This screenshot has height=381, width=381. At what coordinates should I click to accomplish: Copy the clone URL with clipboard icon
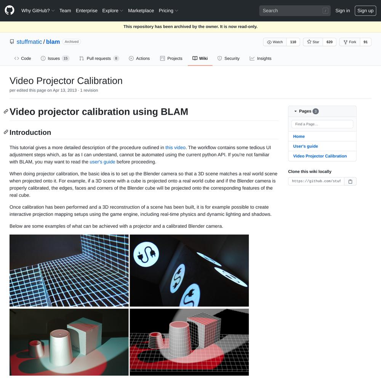tap(350, 181)
